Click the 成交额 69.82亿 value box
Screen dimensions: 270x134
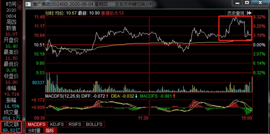pos(11,127)
